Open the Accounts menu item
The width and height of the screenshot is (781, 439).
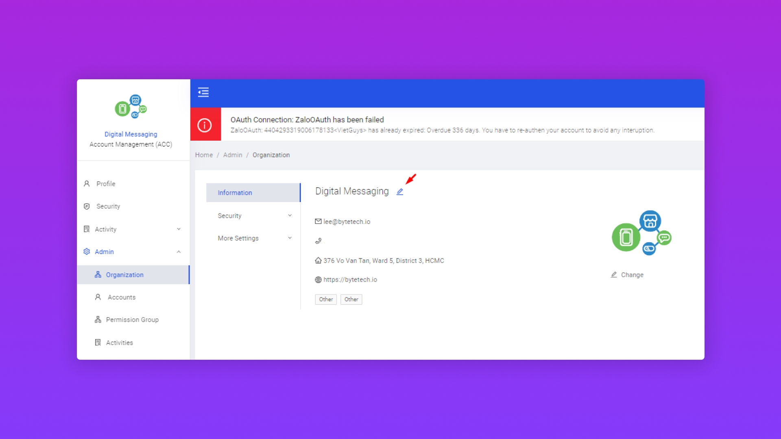coord(121,297)
